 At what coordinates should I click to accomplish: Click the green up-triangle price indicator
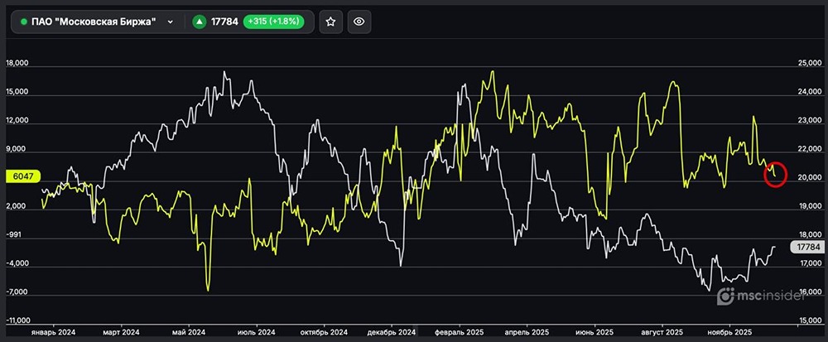pyautogui.click(x=199, y=22)
